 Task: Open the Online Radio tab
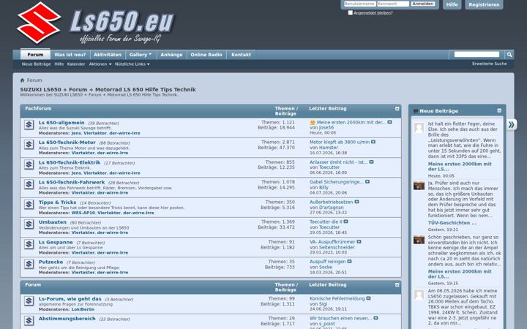click(206, 54)
